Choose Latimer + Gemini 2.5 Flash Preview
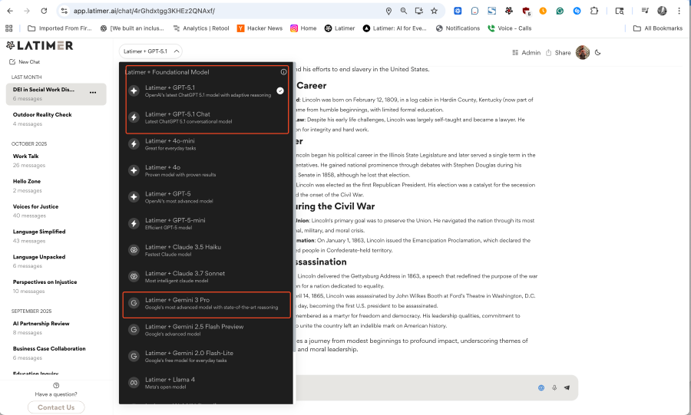691x415 pixels. coord(207,330)
